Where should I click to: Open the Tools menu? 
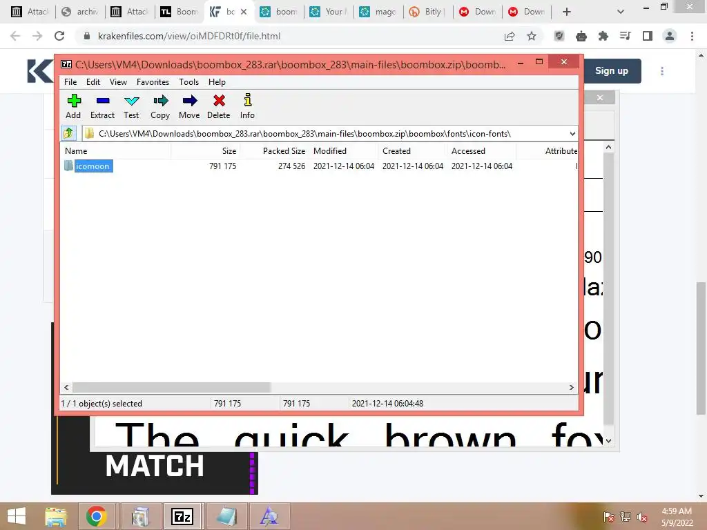click(x=188, y=82)
